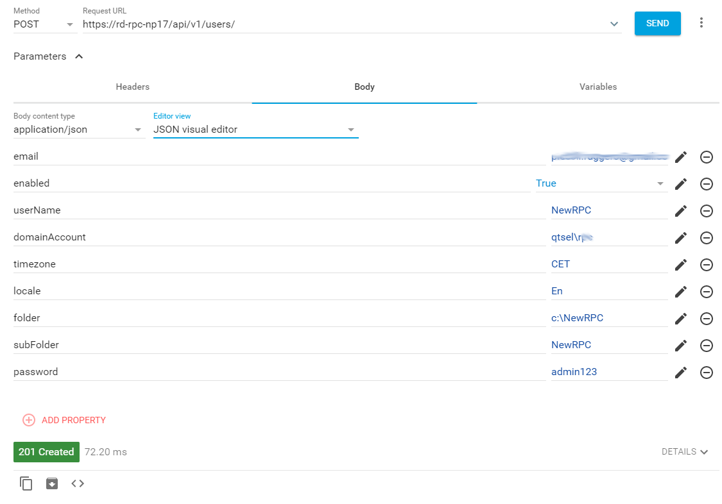Switch to the Headers tab
Screen dimensions: 722x504
click(x=133, y=87)
